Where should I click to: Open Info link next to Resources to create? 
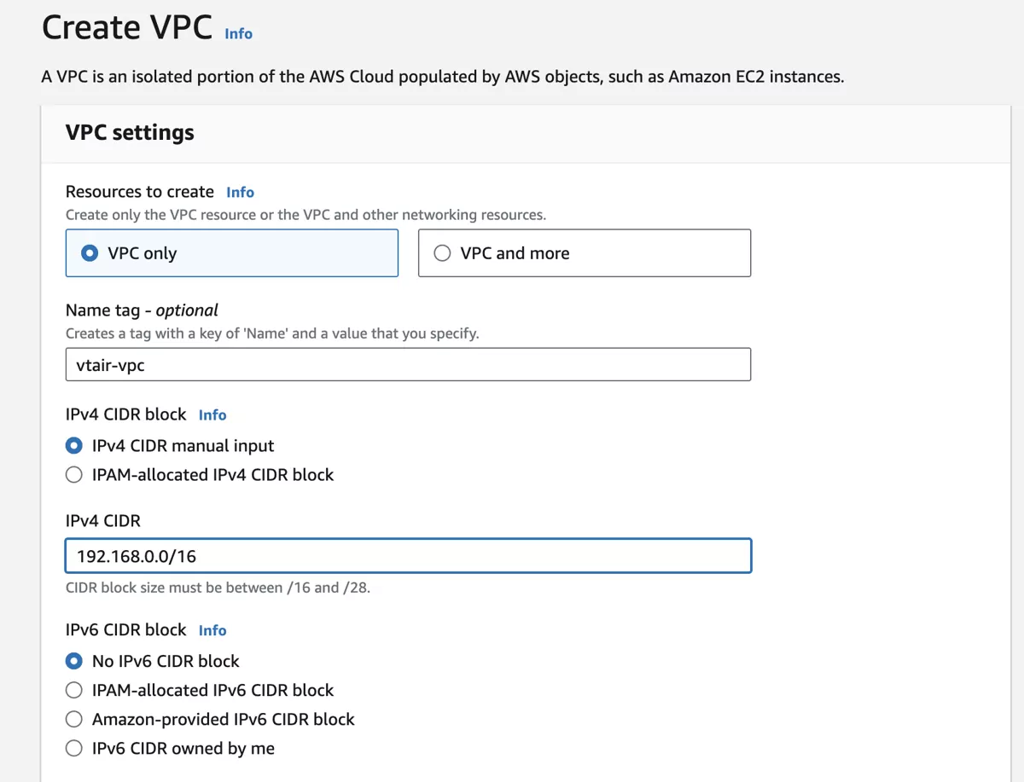[x=240, y=192]
